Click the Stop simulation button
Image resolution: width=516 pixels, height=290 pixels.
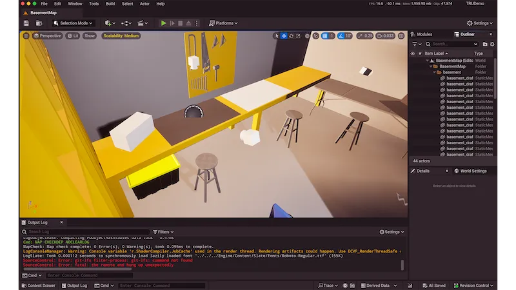(x=181, y=23)
